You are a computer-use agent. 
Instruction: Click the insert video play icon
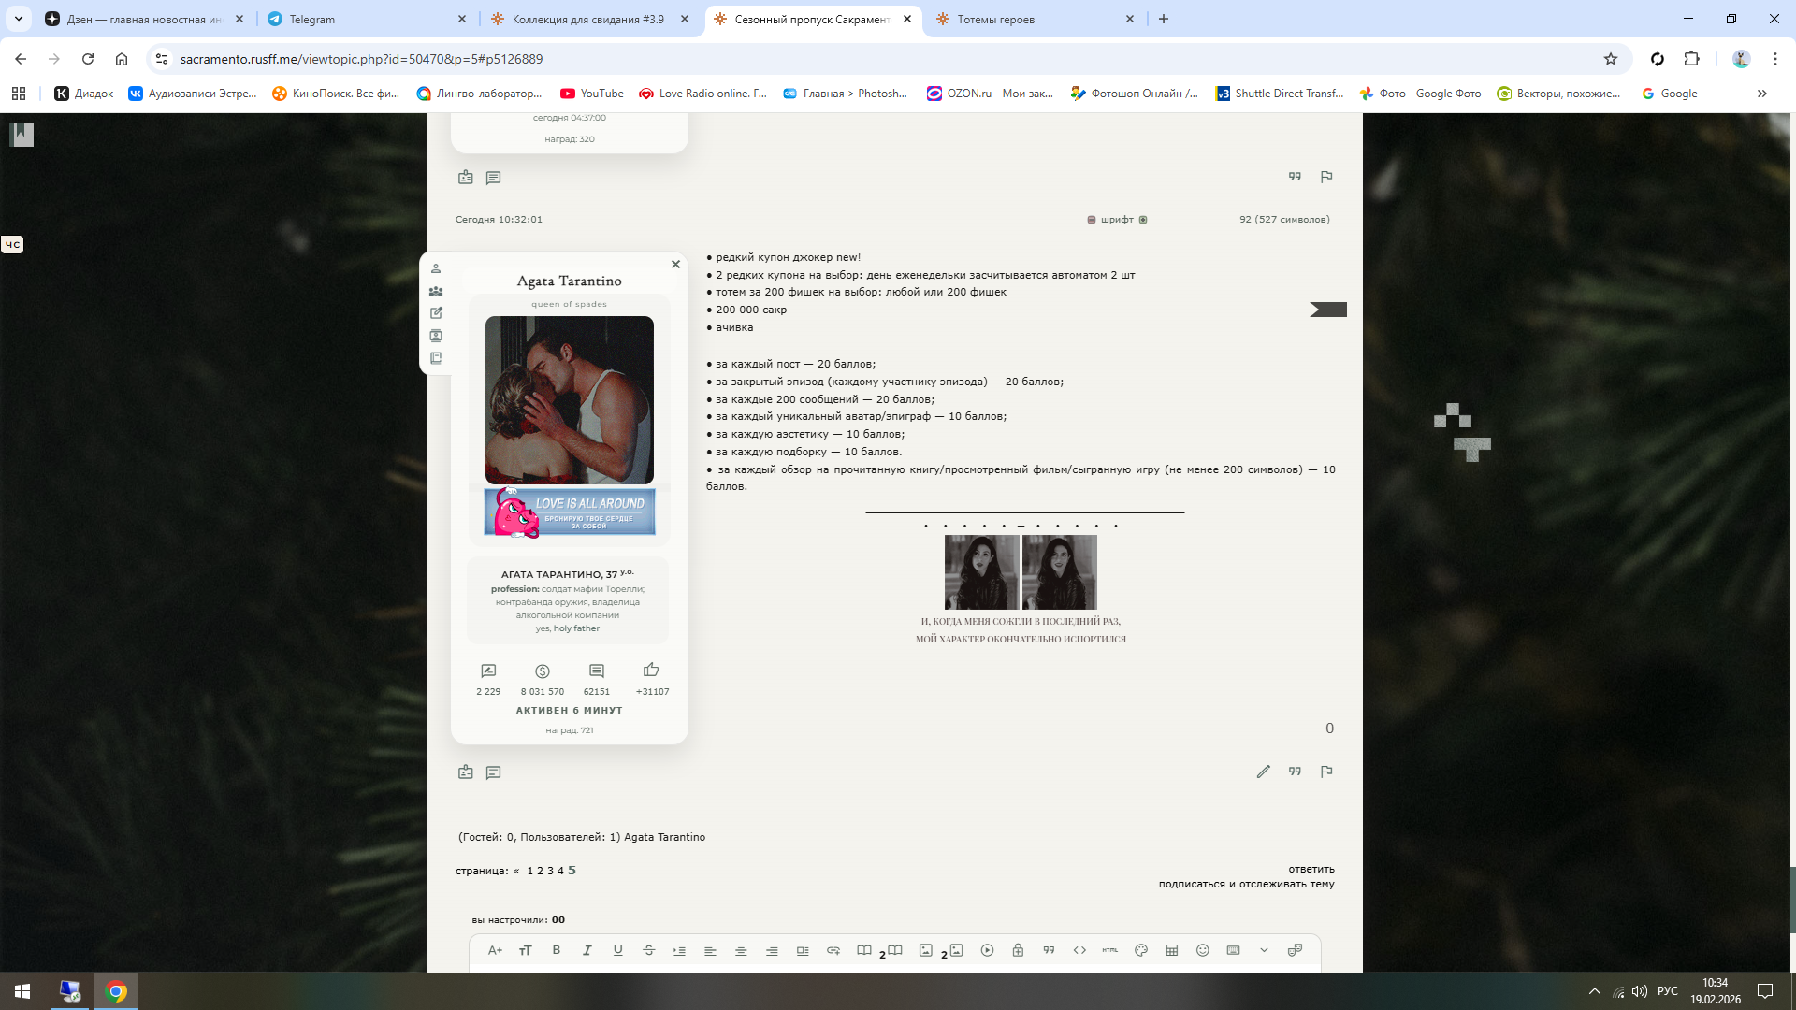click(987, 950)
